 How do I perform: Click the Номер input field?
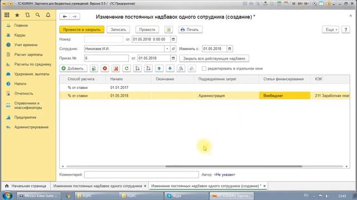104,39
